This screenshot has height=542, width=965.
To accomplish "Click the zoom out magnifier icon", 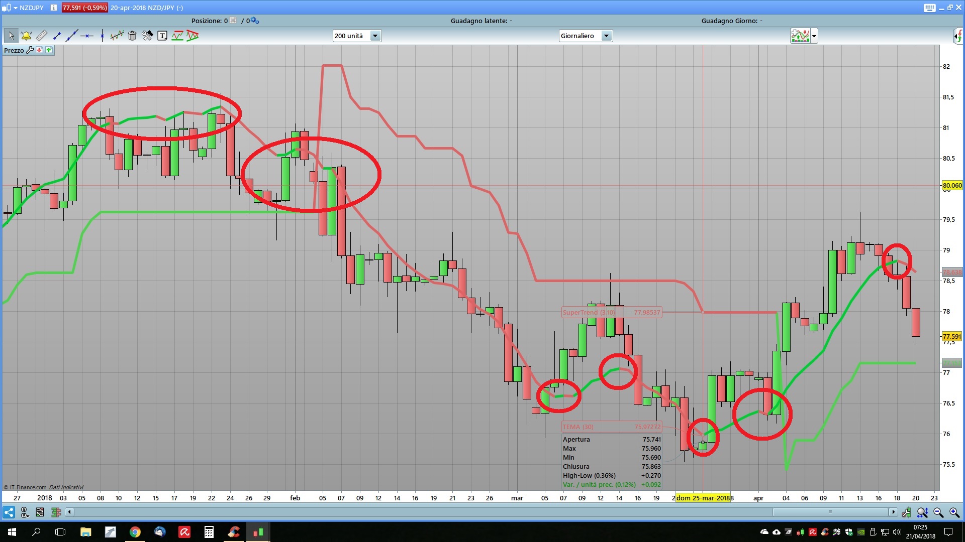I will point(938,512).
